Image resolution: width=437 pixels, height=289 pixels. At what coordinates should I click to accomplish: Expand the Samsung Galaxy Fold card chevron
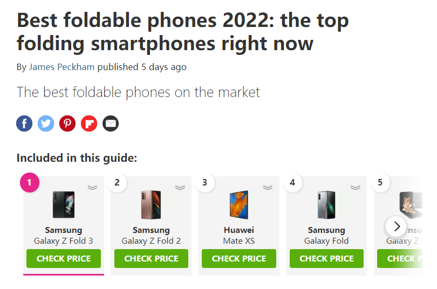[x=355, y=188]
